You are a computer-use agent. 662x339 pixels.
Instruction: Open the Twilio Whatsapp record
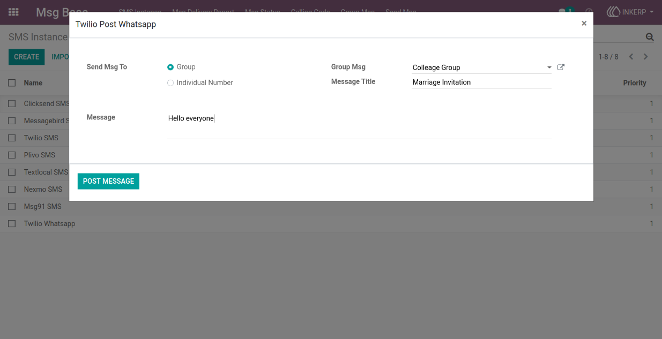coord(49,223)
